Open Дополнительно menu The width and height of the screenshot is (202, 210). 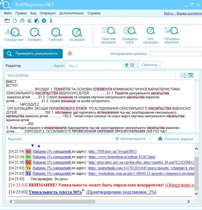(x=72, y=13)
